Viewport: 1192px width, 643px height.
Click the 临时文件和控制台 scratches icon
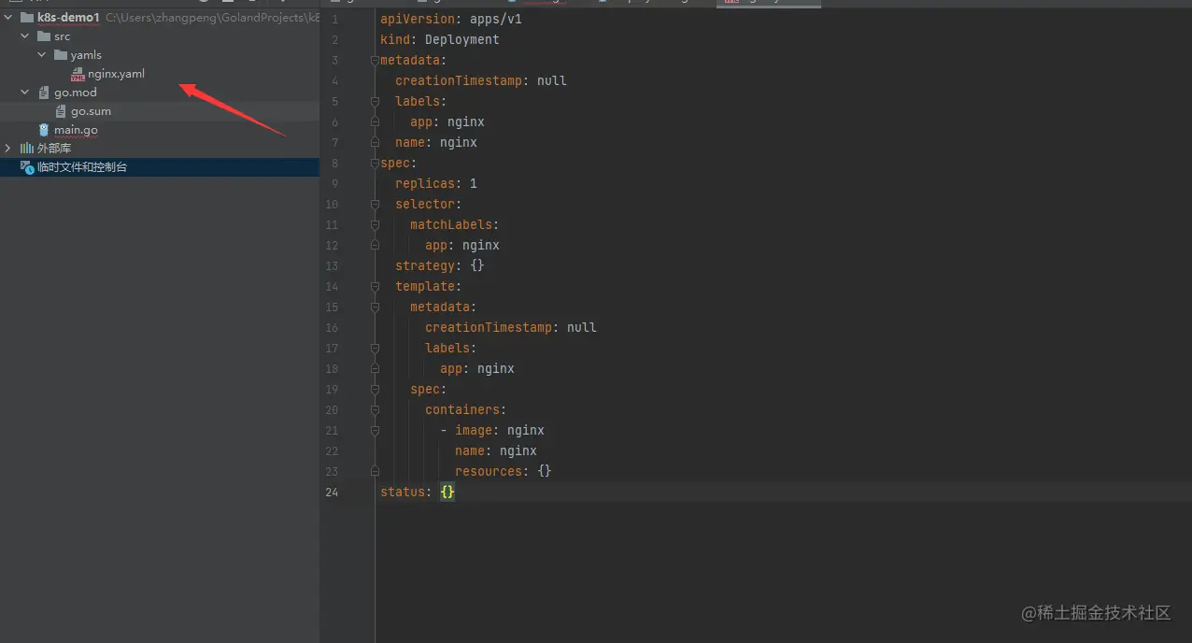(x=27, y=167)
